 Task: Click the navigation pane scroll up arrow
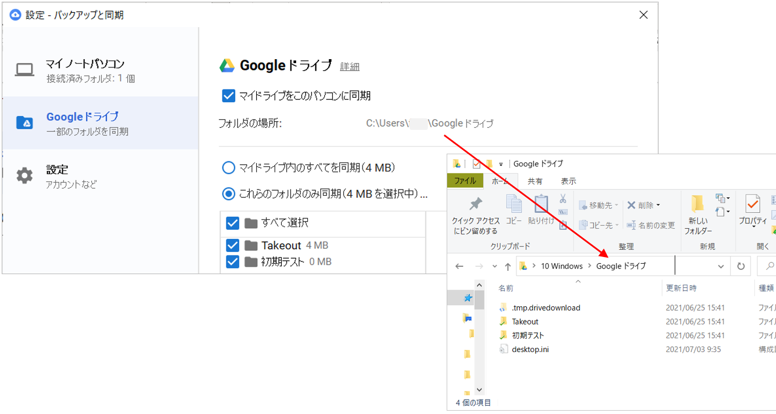[479, 284]
